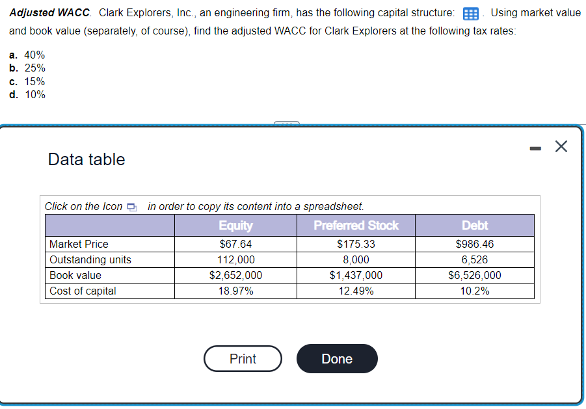
Task: Select answer choice b. 25%
Action: [27, 68]
